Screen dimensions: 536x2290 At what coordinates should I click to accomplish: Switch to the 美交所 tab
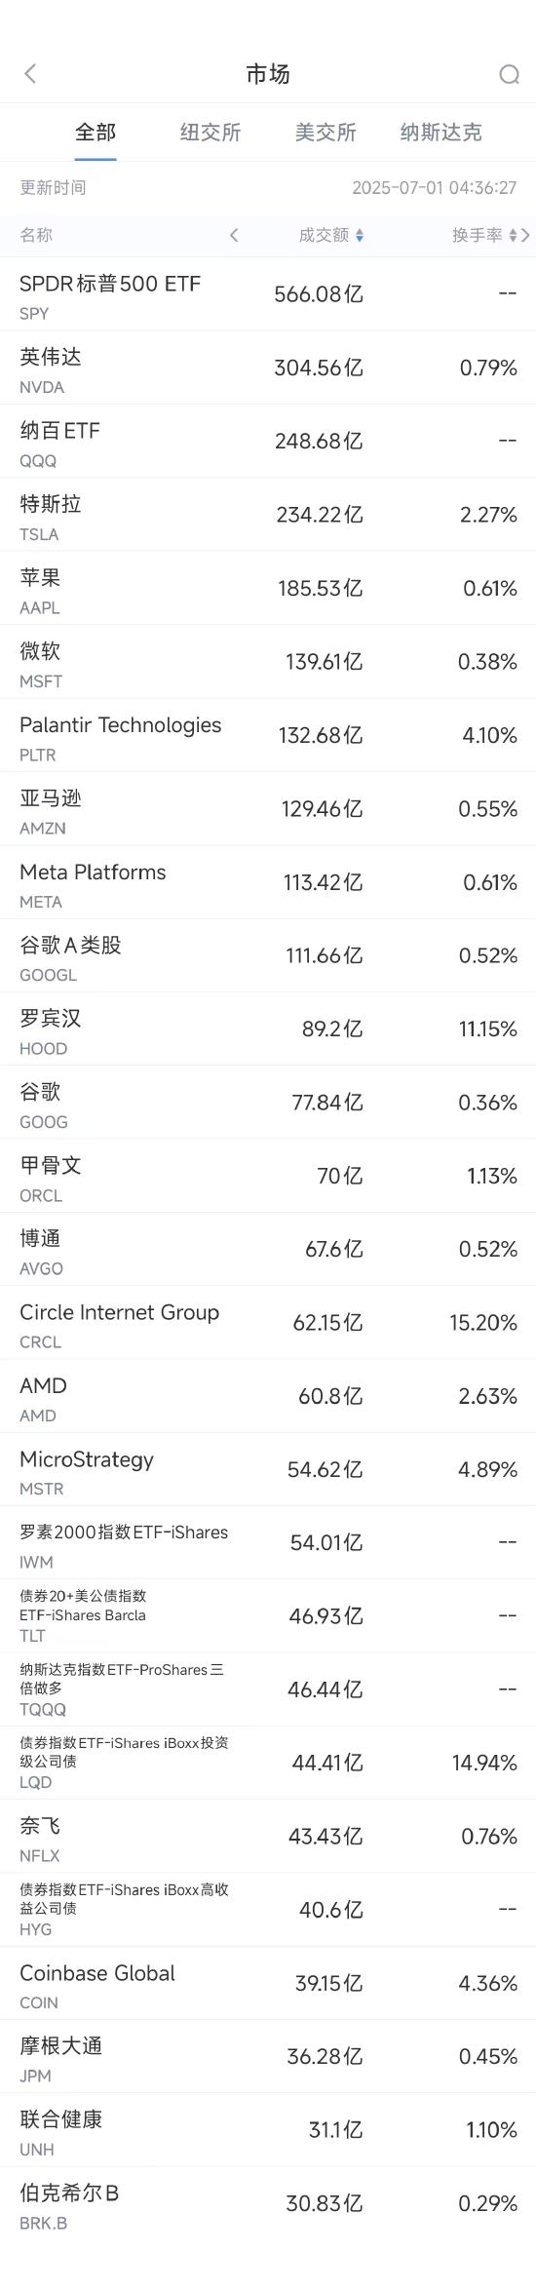coord(325,133)
